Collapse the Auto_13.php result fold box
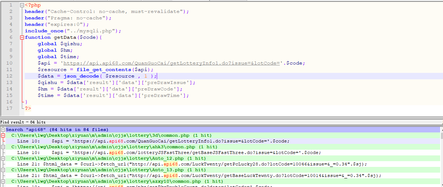The image size is (443, 187). 3,170
